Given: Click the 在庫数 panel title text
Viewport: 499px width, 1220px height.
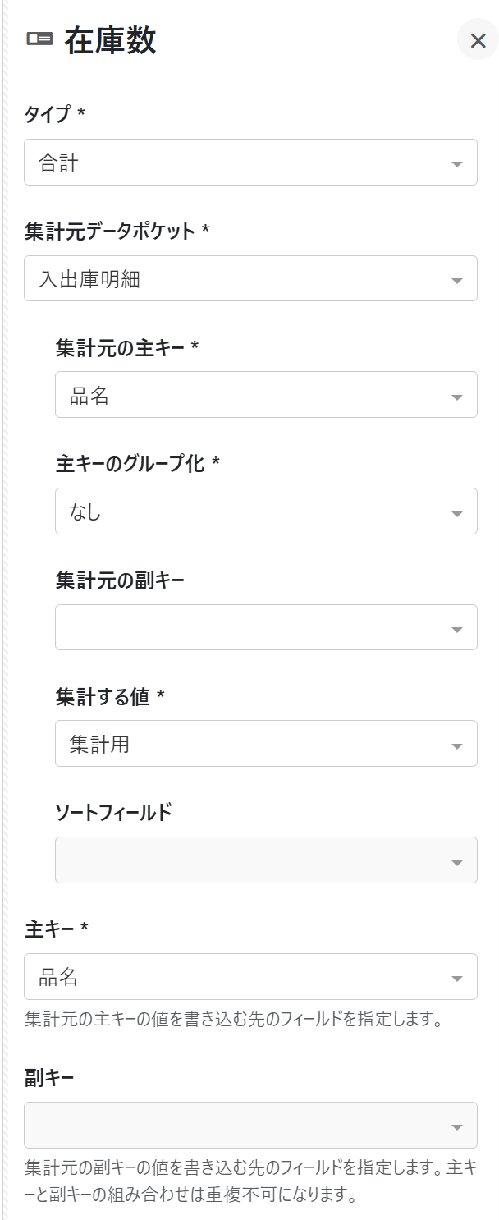Looking at the screenshot, I should [x=110, y=40].
